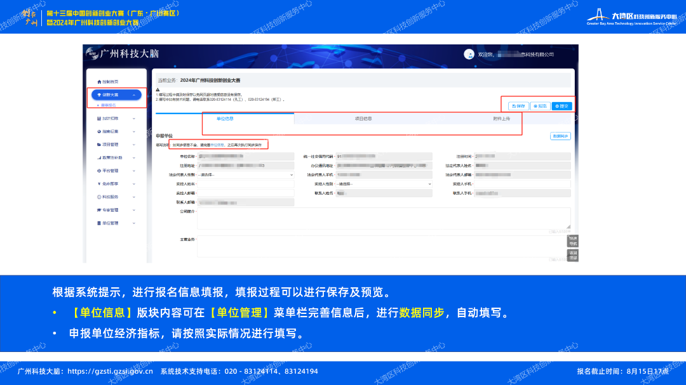Collapse the 创新大赛 menu with its chevron
This screenshot has height=385, width=686.
click(x=134, y=95)
